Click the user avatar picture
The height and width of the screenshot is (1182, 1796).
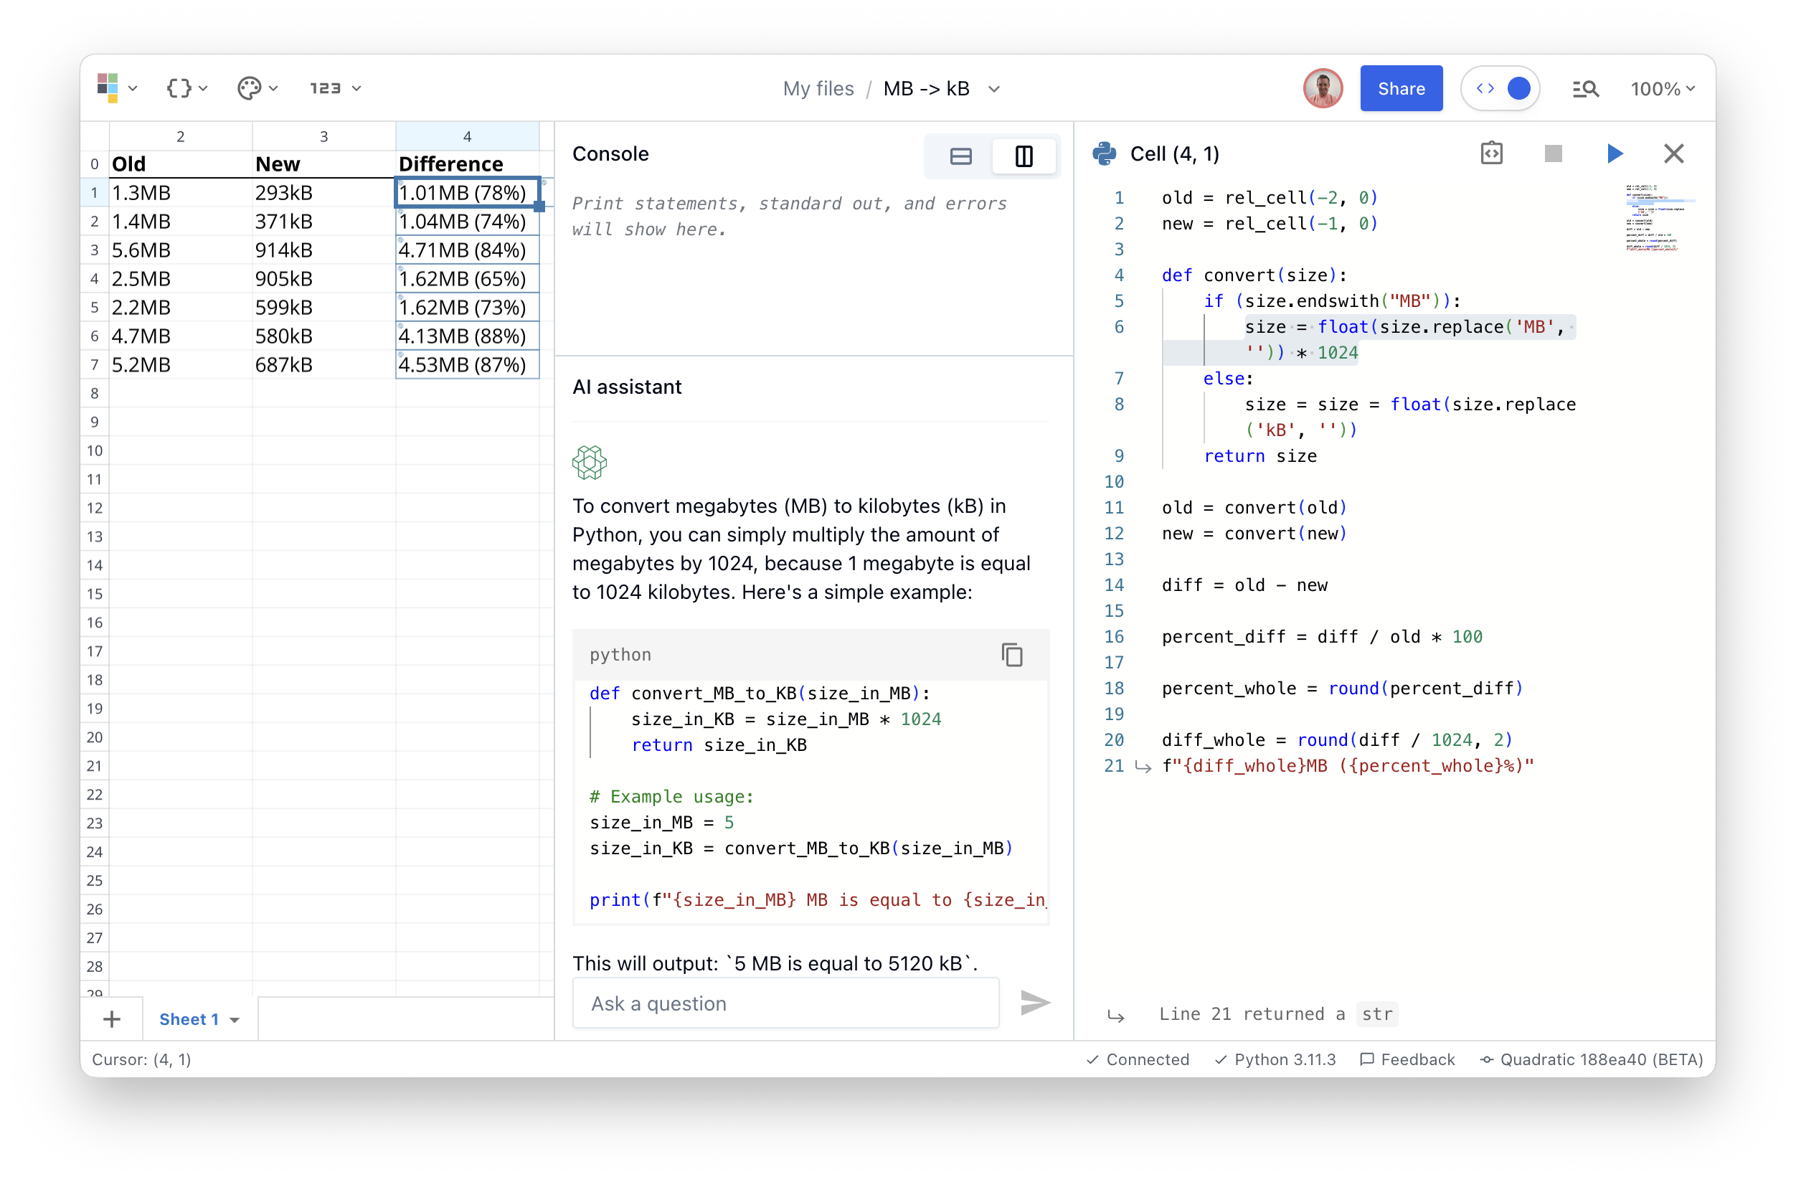1322,89
